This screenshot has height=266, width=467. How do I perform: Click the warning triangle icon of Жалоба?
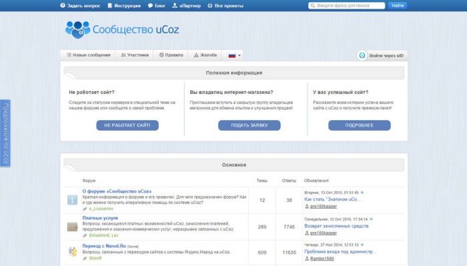[196, 55]
